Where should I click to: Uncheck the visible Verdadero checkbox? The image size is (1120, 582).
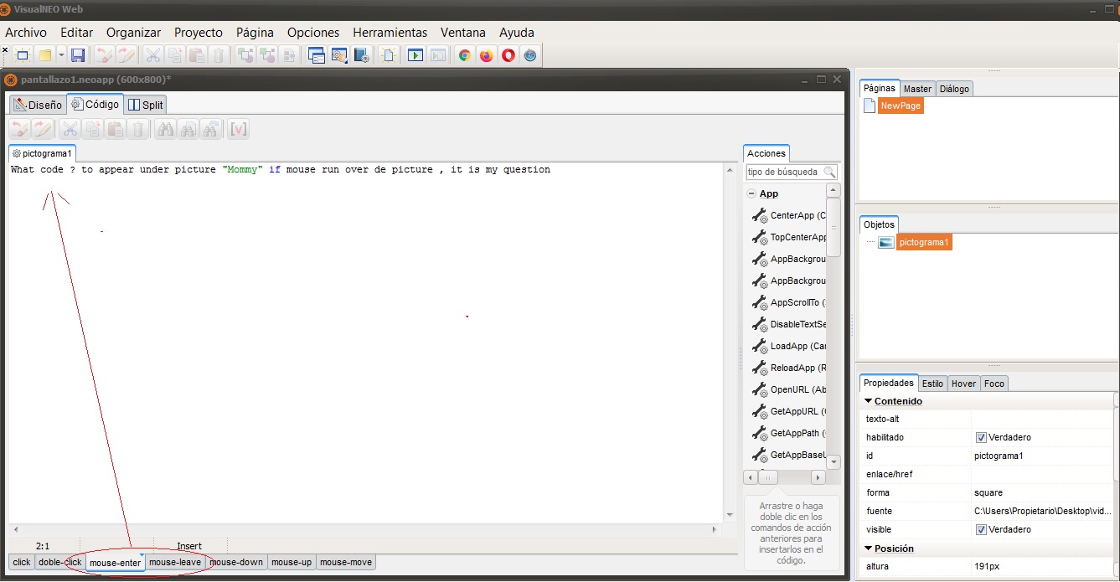[981, 529]
